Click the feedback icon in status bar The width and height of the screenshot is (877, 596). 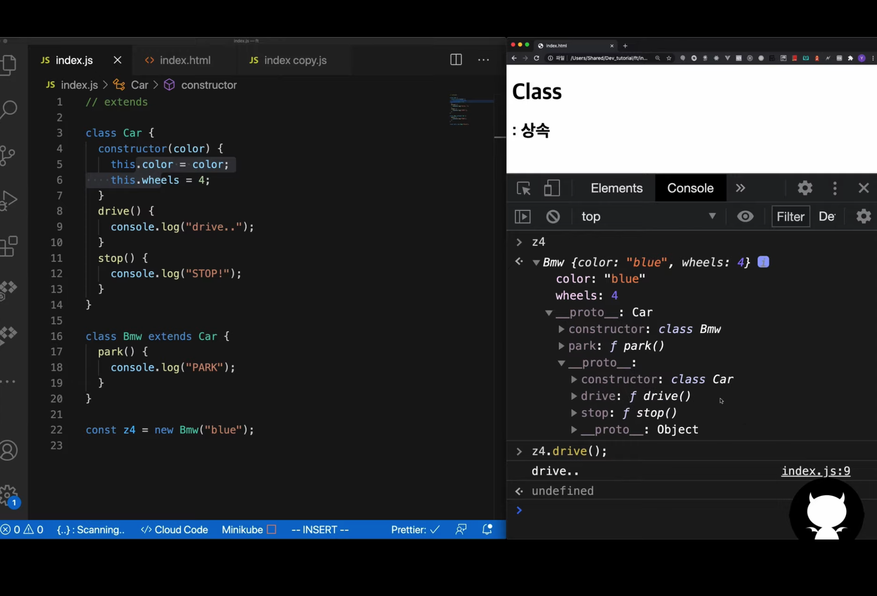[x=461, y=529]
